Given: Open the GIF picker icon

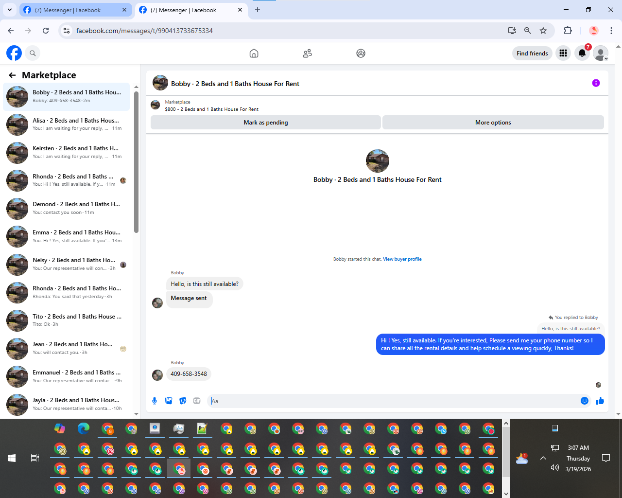Looking at the screenshot, I should tap(197, 401).
